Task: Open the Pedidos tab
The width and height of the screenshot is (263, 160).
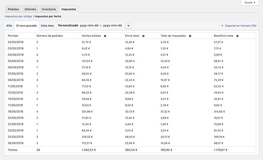Action: pyautogui.click(x=13, y=9)
